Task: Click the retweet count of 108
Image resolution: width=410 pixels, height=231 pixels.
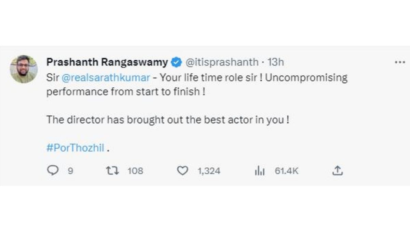Action: (135, 170)
